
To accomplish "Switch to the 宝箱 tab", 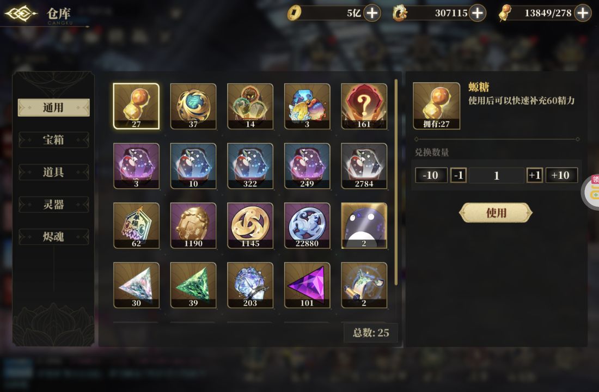I will coord(53,140).
